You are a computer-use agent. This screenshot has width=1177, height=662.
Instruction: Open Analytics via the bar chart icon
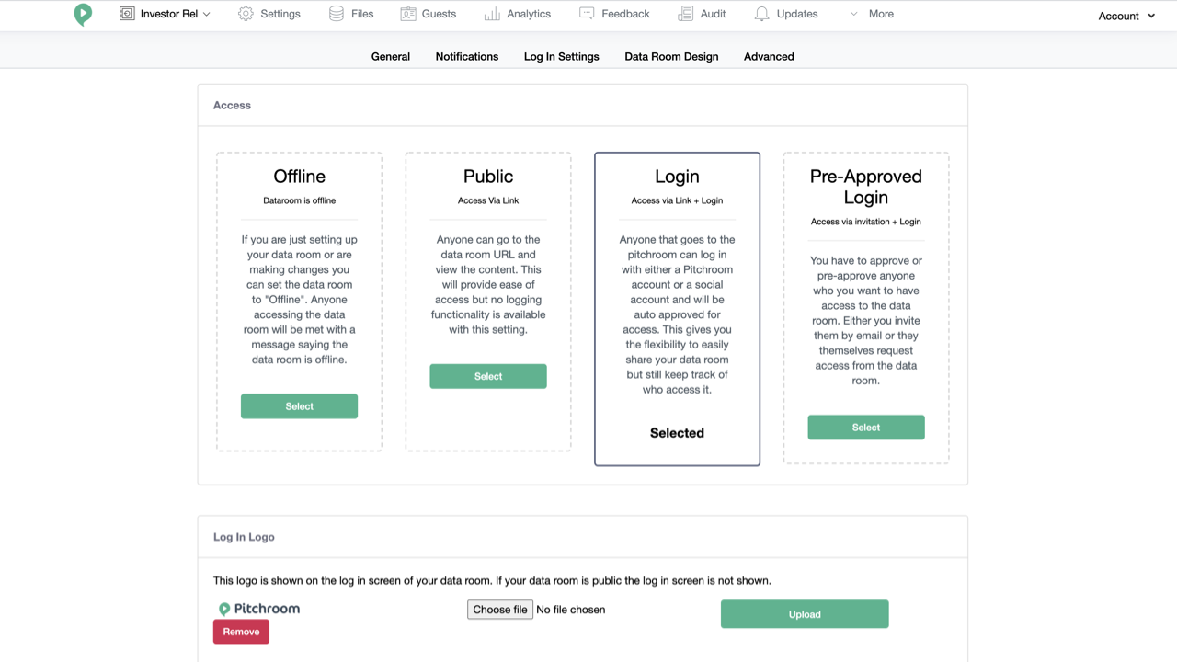click(x=492, y=14)
